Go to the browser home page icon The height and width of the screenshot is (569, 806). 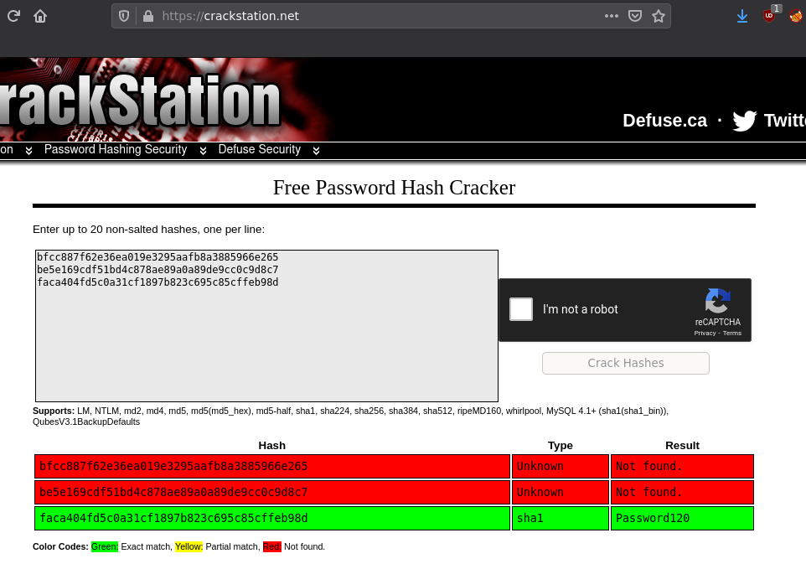(x=40, y=16)
